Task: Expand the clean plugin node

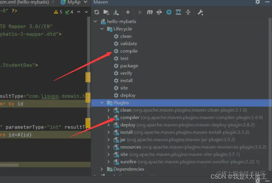Action: pyautogui.click(x=108, y=110)
